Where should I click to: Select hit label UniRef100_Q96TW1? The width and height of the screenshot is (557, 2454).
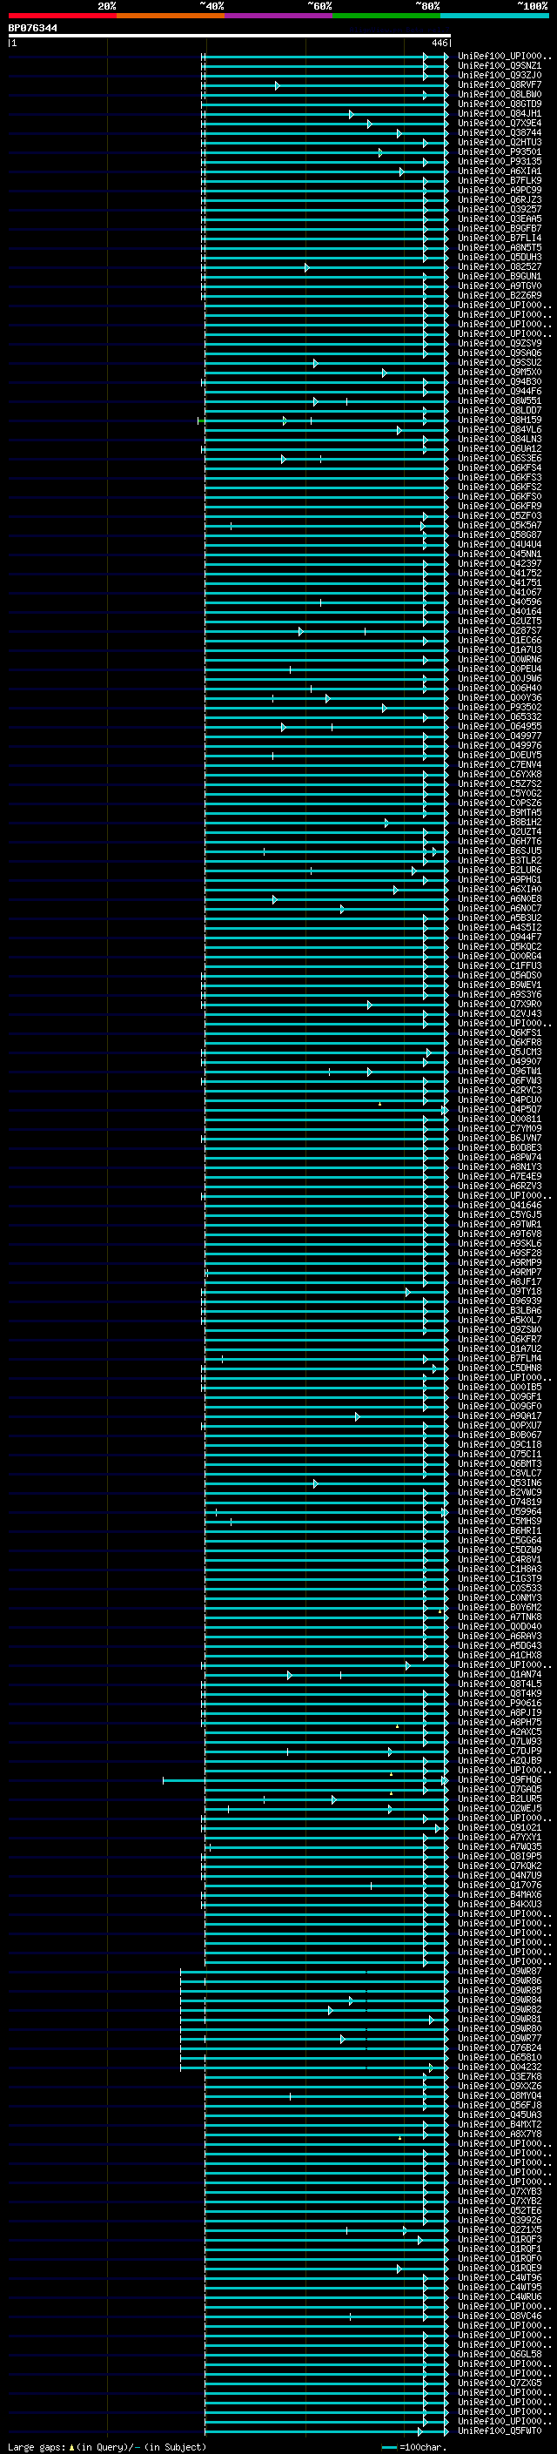tap(499, 1071)
